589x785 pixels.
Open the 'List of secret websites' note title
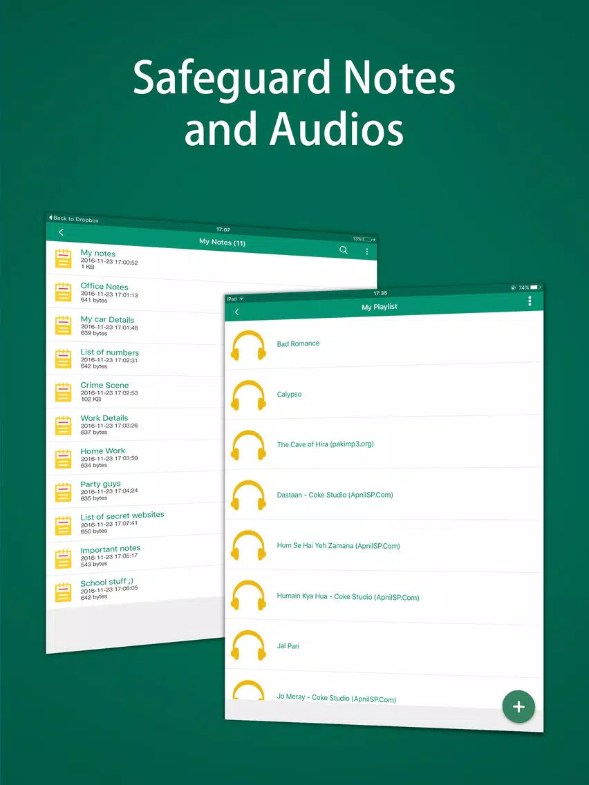122,516
